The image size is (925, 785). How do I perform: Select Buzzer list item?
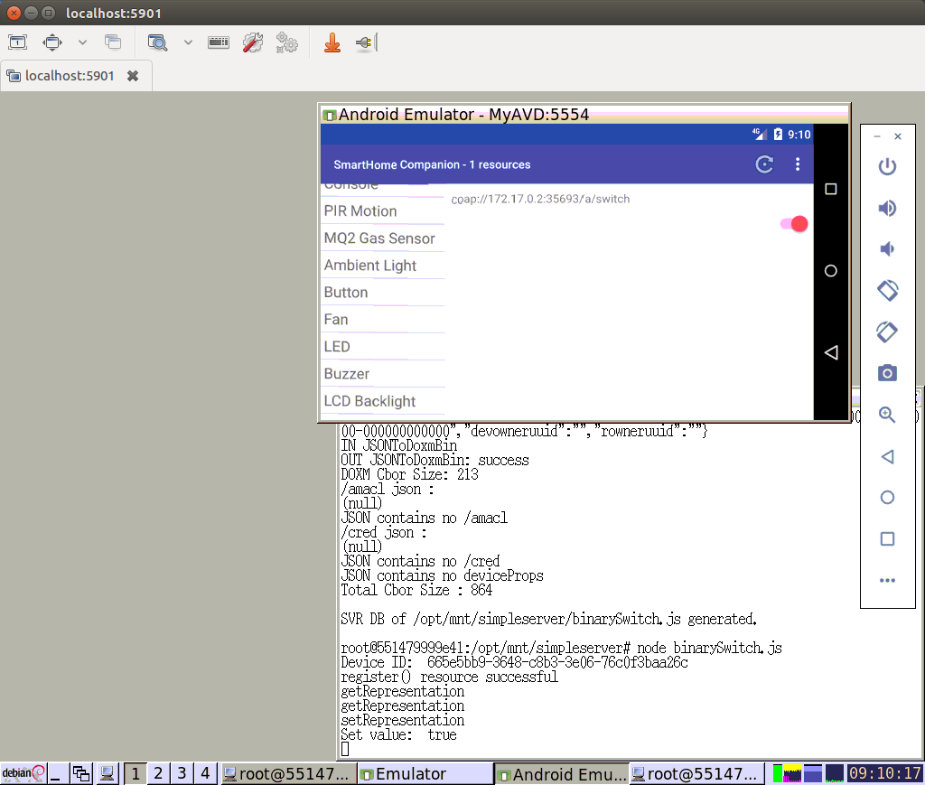pos(383,374)
